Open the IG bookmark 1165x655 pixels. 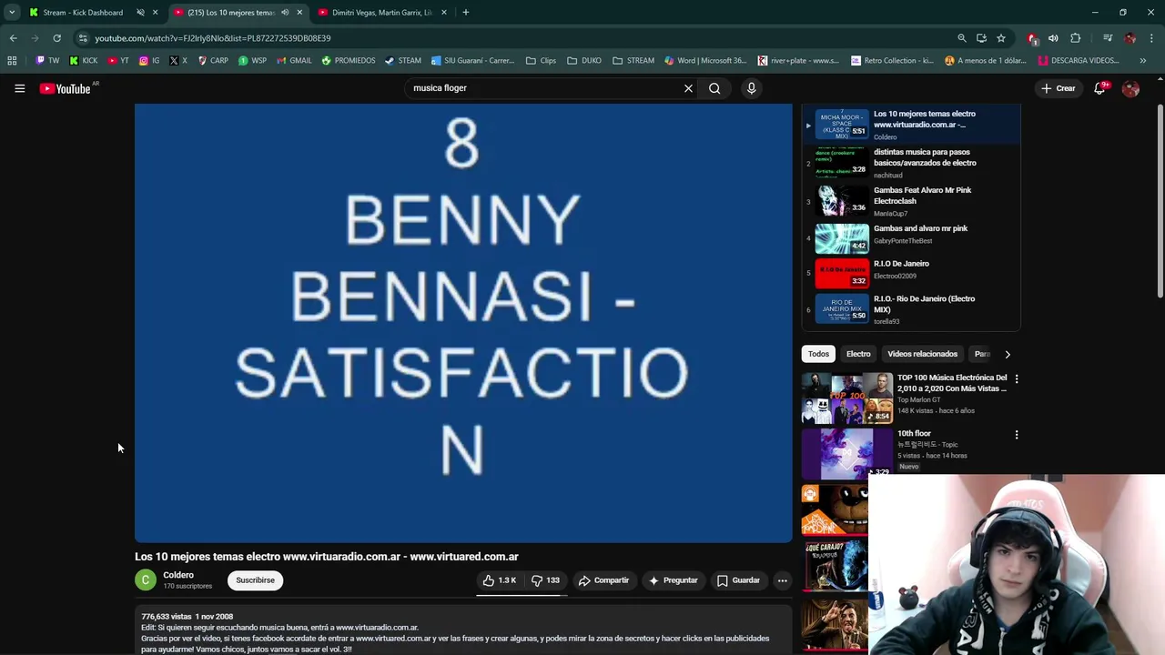point(149,61)
